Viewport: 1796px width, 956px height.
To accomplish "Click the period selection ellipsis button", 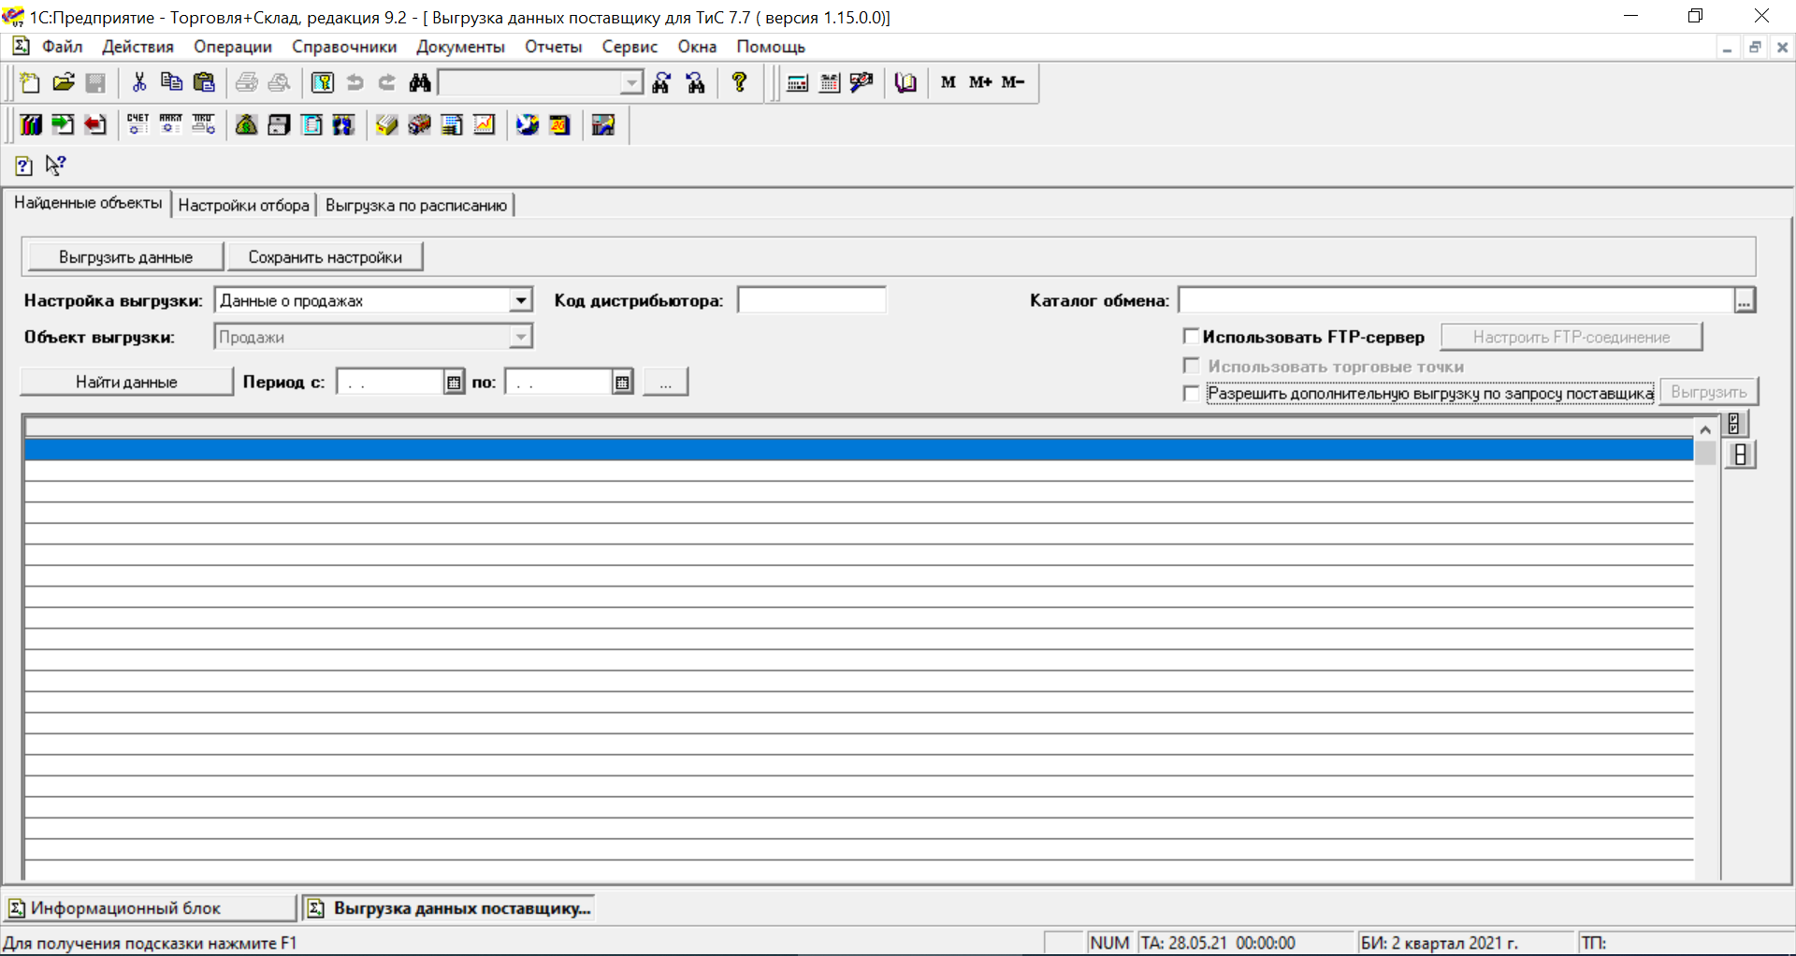I will 666,382.
